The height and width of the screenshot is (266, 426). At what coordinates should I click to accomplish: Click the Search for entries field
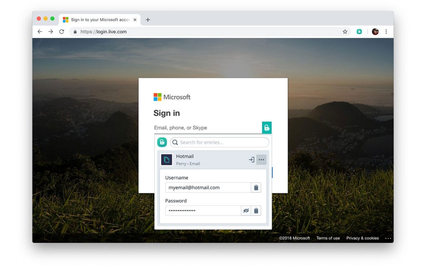pyautogui.click(x=220, y=142)
